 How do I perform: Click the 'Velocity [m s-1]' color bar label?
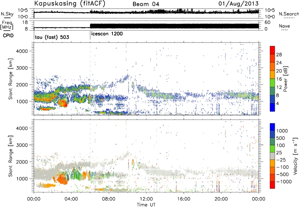[x=296, y=156]
